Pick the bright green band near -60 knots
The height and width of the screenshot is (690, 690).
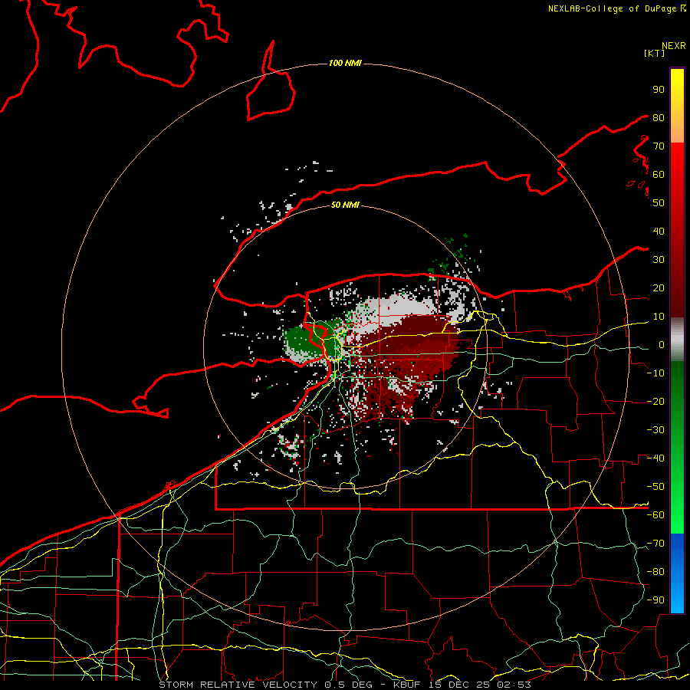click(x=677, y=515)
